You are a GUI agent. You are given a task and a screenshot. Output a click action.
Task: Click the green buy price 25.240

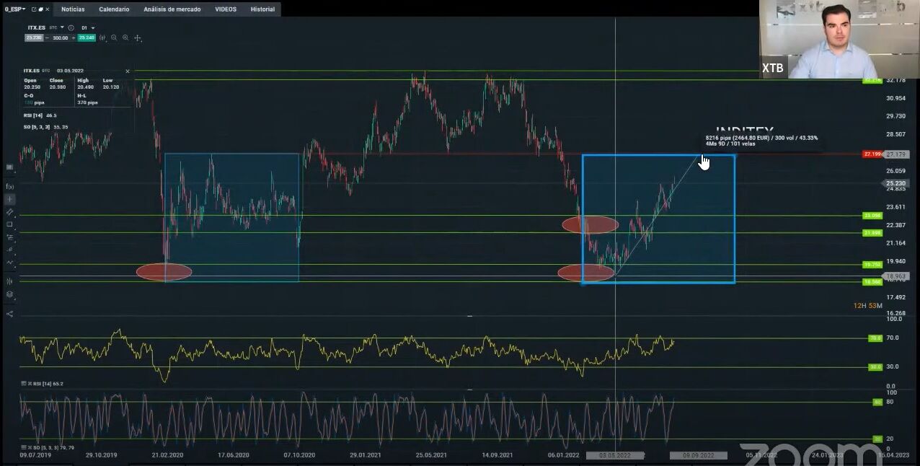click(x=87, y=38)
